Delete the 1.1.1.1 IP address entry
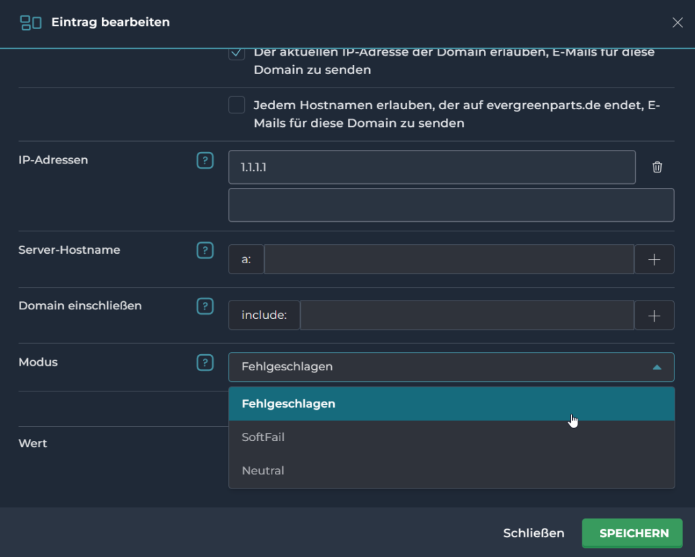 coord(656,167)
